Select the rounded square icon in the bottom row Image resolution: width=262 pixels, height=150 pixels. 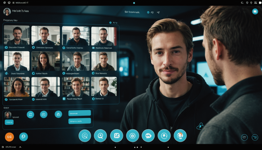click(x=117, y=136)
